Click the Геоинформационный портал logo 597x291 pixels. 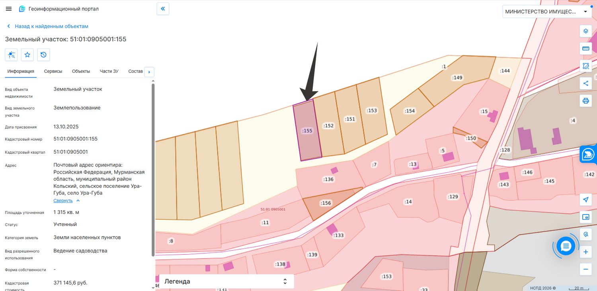(x=59, y=9)
